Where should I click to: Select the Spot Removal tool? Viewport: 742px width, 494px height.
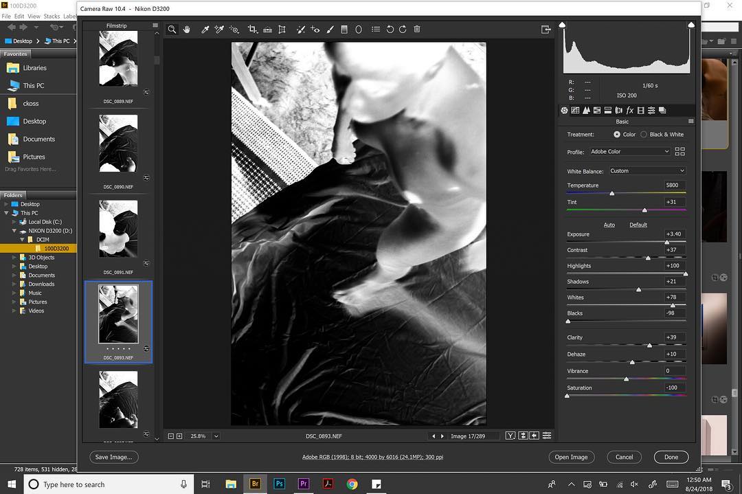coord(300,30)
